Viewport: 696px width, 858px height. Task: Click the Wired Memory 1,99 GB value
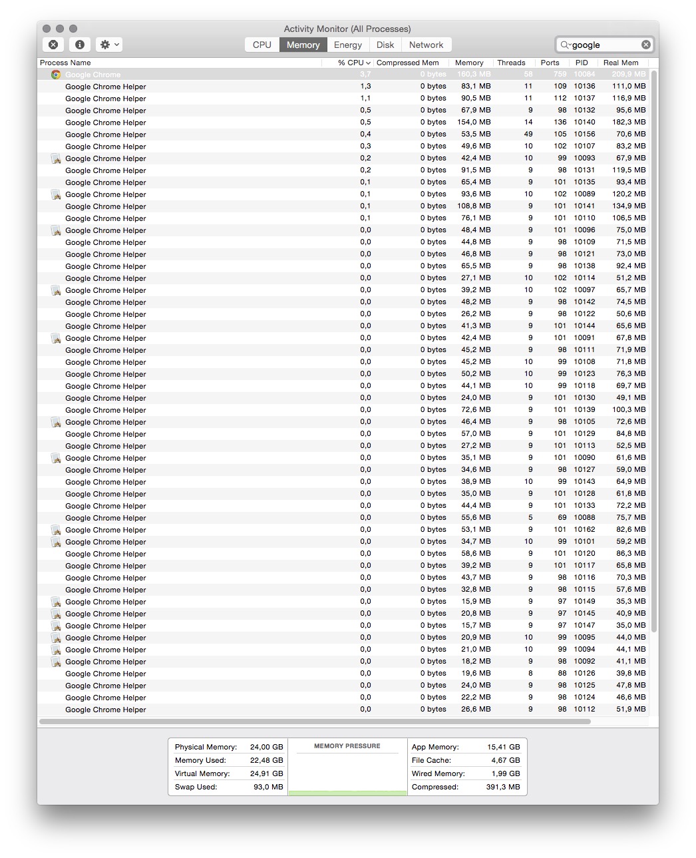506,773
